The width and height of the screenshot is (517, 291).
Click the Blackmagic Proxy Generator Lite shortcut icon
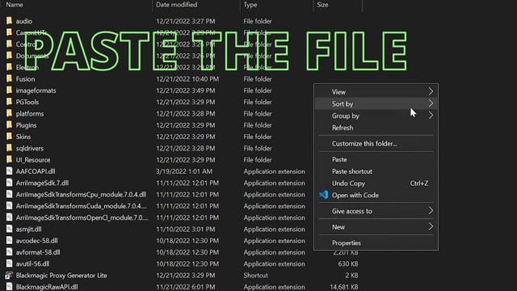point(9,275)
